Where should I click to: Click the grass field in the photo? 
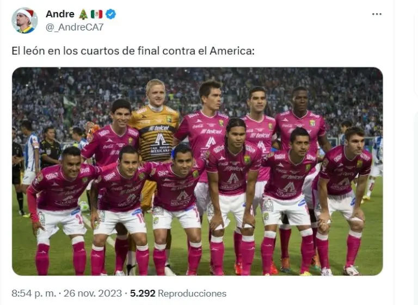pyautogui.click(x=371, y=240)
